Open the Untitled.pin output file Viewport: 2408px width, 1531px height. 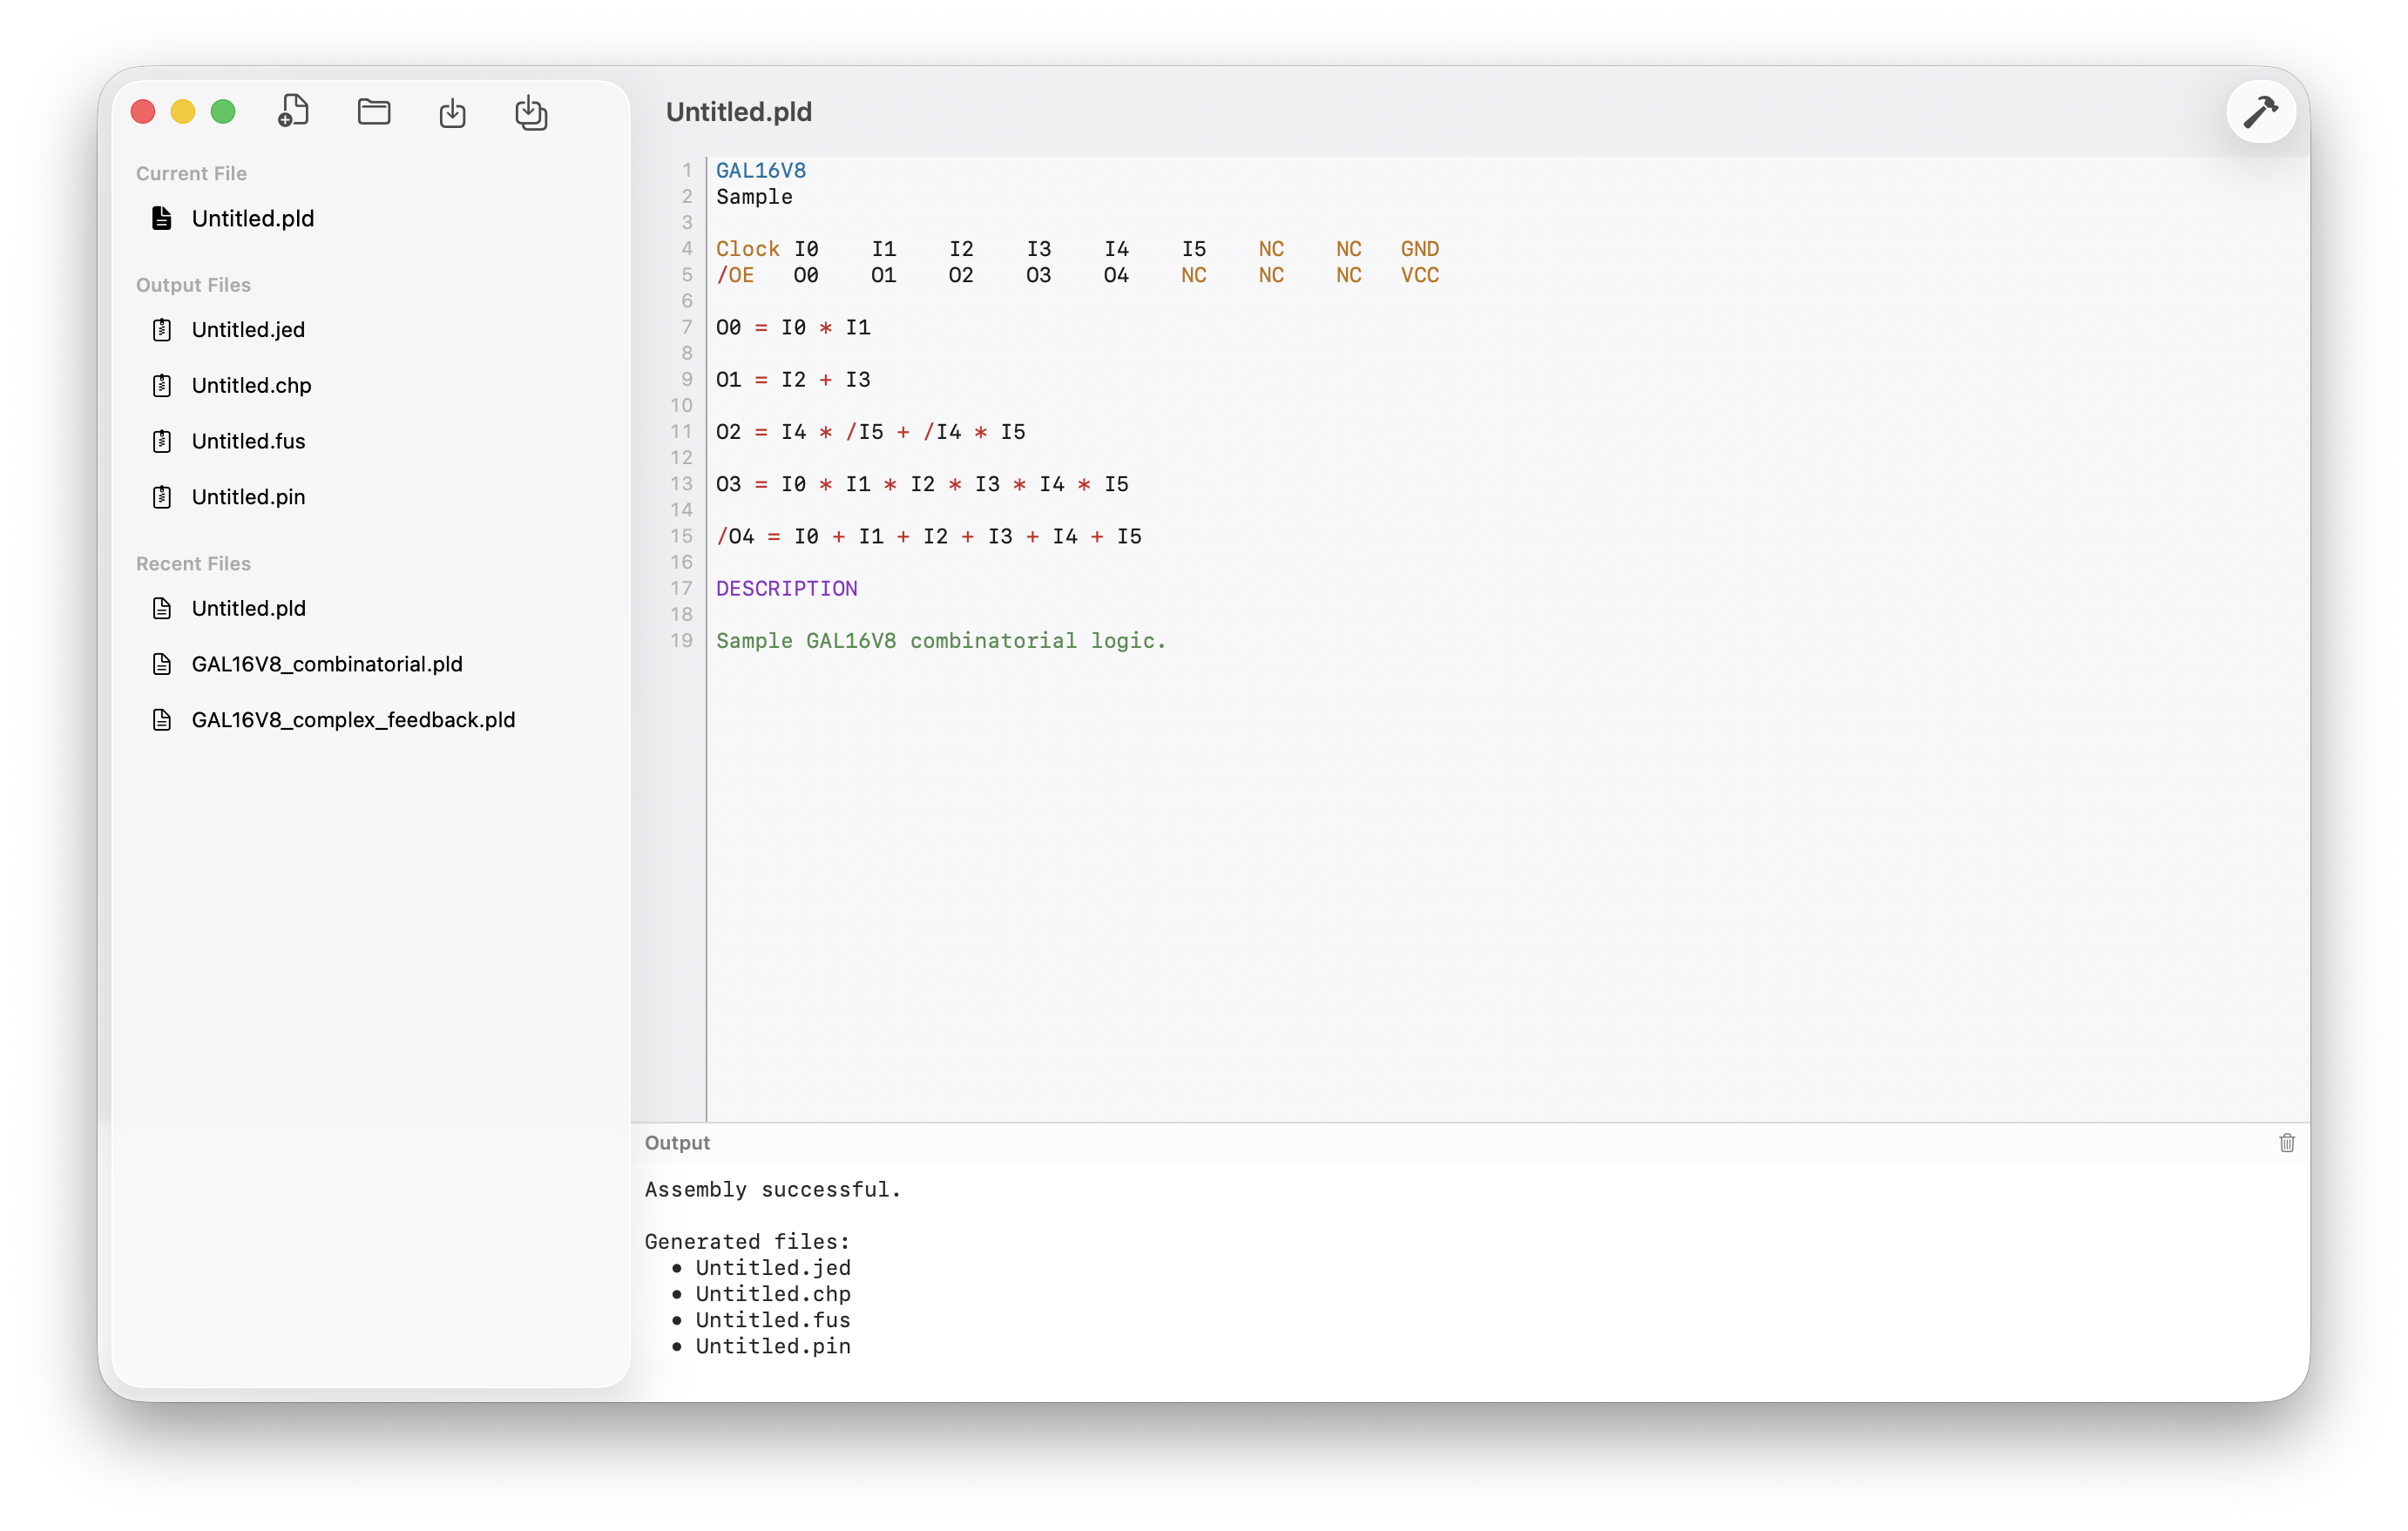coord(248,497)
